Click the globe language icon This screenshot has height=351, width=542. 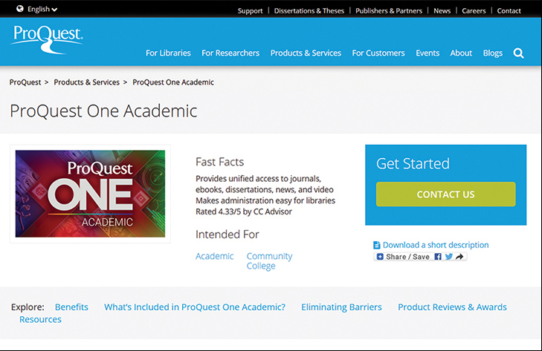coord(20,9)
